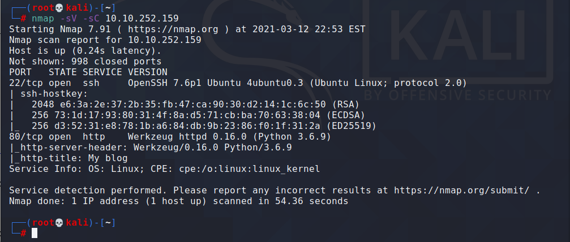Open the https://nmap.org/submit/ link
This screenshot has width=570, height=242.
pos(462,191)
